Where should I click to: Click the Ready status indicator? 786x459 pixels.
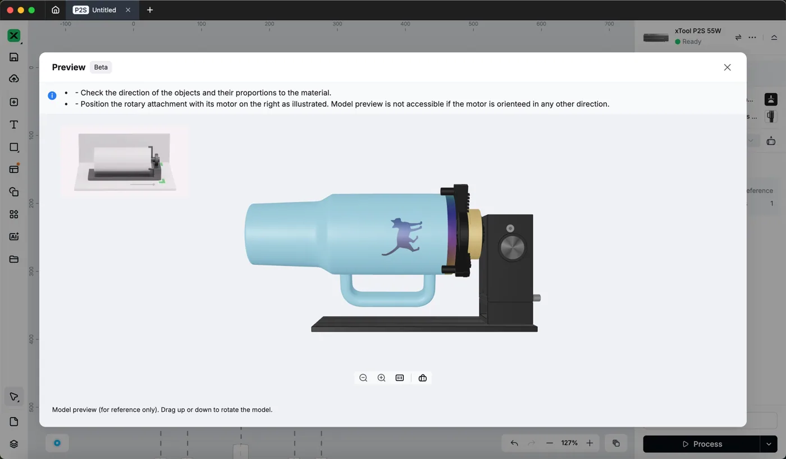pyautogui.click(x=688, y=42)
